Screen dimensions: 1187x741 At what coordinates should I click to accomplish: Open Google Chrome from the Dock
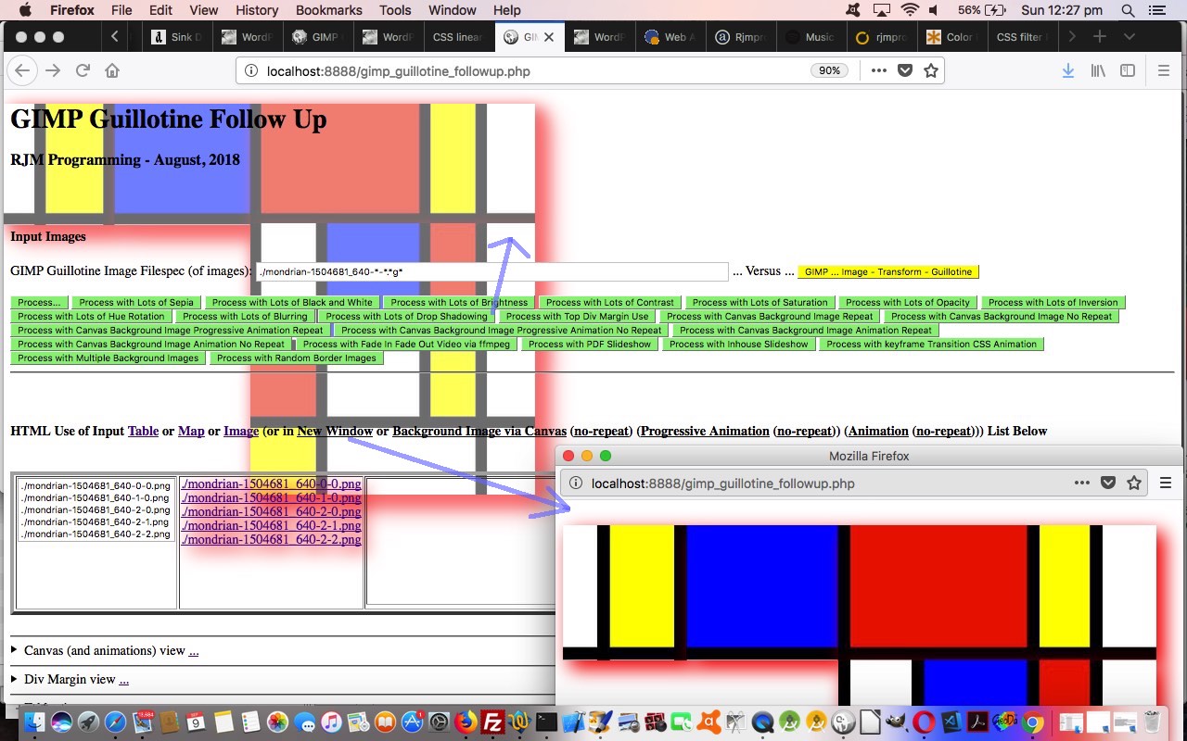pos(1033,722)
